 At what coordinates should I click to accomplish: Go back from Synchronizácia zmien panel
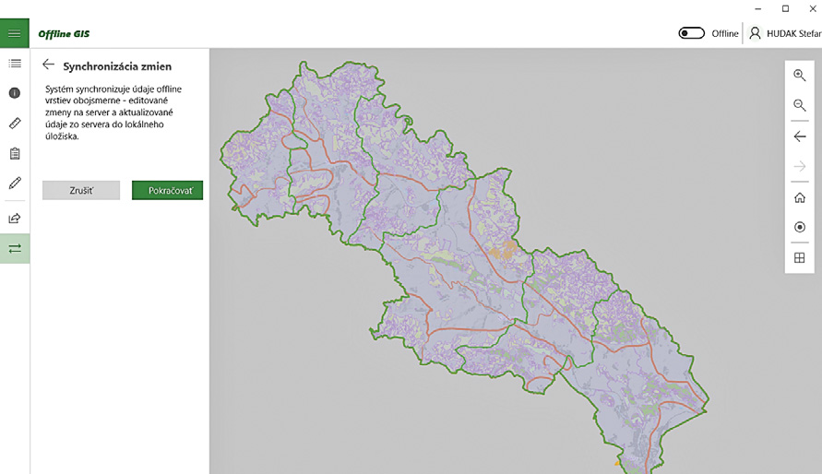tap(48, 65)
